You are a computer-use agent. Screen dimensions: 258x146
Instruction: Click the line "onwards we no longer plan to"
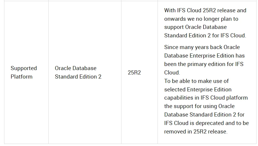tap(201, 19)
